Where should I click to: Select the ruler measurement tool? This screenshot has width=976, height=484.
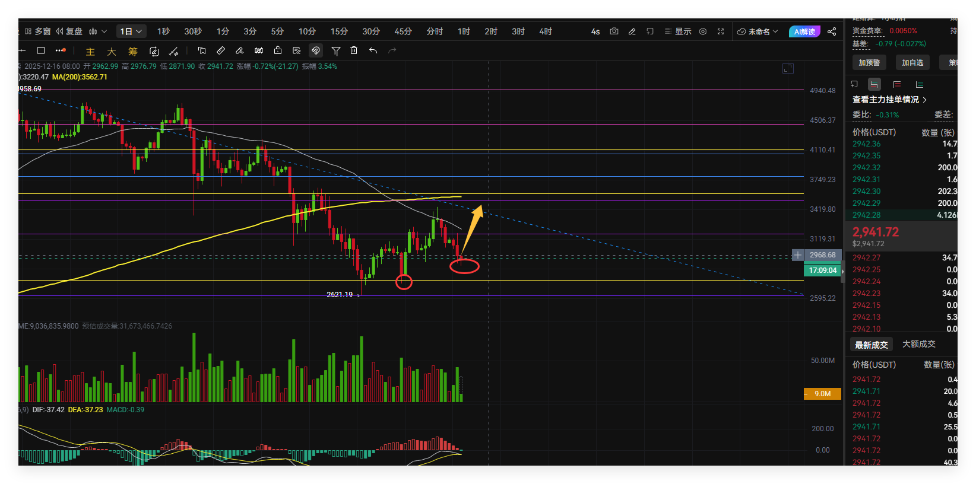click(221, 51)
